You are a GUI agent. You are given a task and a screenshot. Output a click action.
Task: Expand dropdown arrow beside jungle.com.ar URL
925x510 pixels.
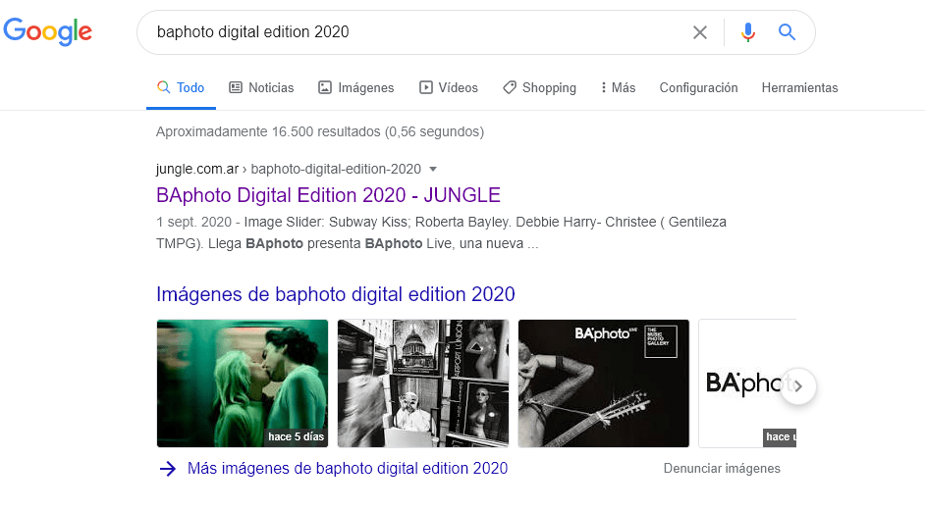[x=433, y=169]
